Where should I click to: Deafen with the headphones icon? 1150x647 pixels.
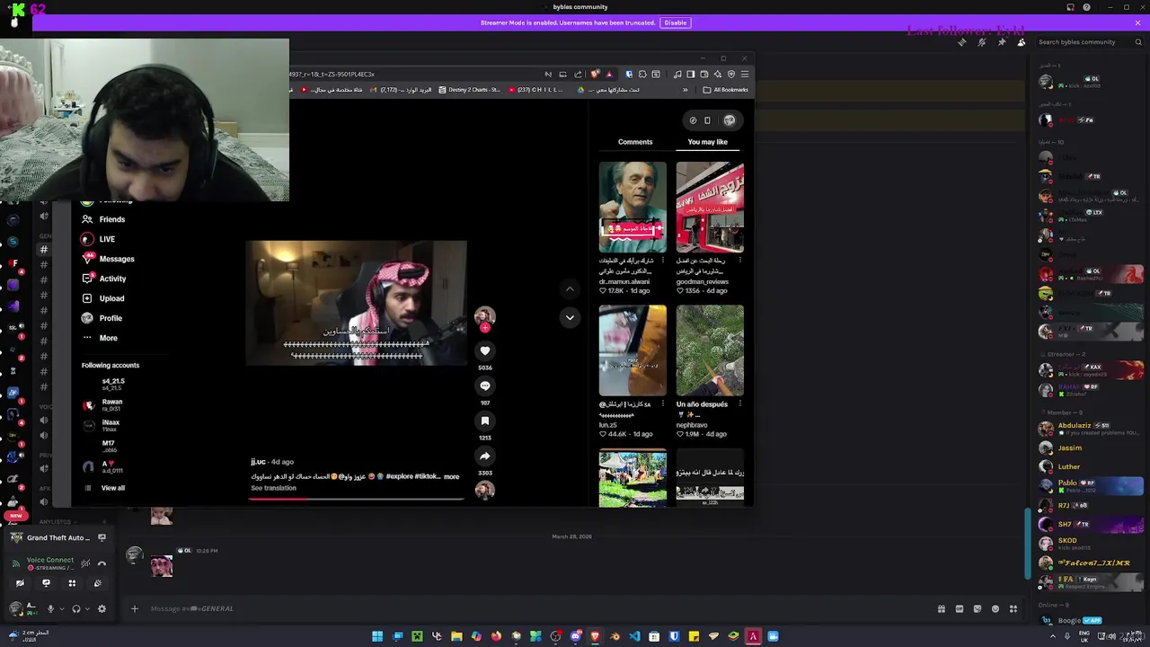point(76,609)
